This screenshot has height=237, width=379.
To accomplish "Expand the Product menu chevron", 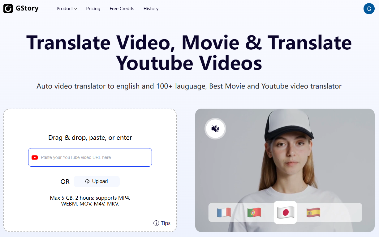I will point(75,9).
